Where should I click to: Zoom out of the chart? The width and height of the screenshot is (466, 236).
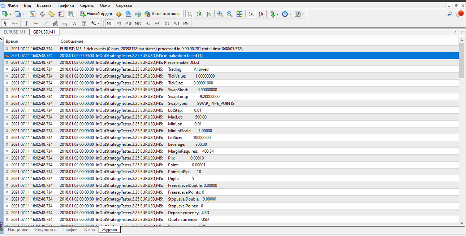[x=230, y=14]
